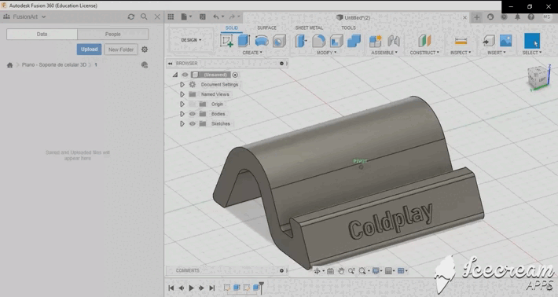The height and width of the screenshot is (297, 558).
Task: Open the DESIGN workspace dropdown
Action: tap(191, 40)
